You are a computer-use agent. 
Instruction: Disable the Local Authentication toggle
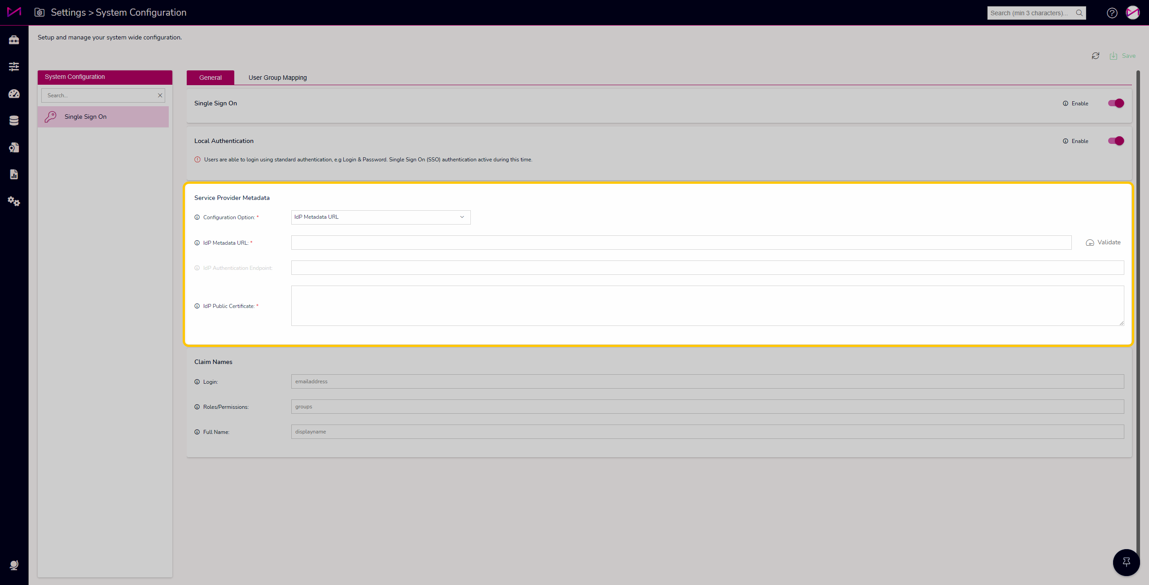click(1116, 141)
